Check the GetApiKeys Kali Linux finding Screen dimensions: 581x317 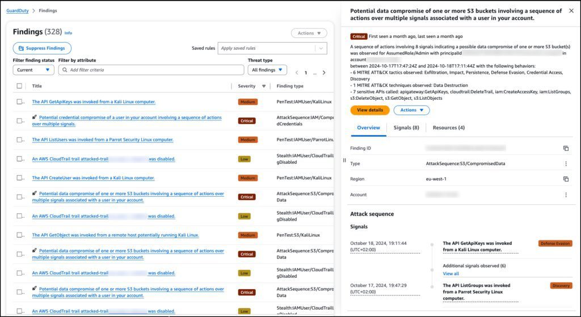click(19, 102)
